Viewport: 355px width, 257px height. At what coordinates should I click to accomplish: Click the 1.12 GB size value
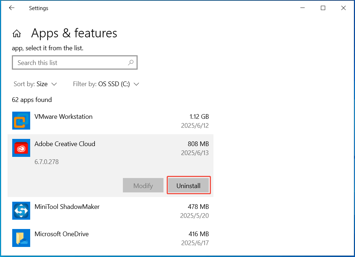click(199, 117)
